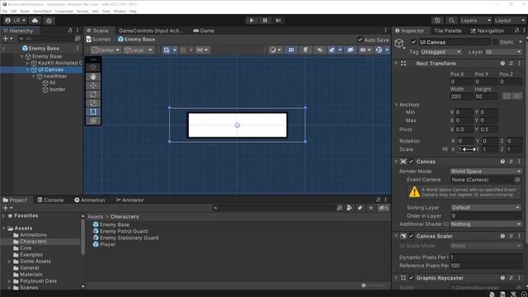Toggle scene effects icon
The height and width of the screenshot is (297, 528).
point(332,49)
